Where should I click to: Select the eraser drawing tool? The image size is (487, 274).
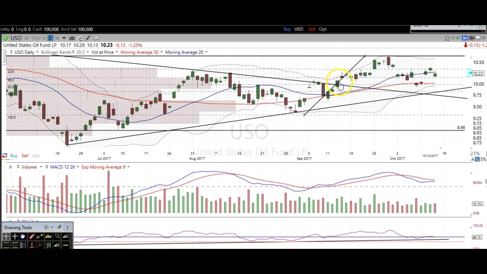click(x=32, y=236)
